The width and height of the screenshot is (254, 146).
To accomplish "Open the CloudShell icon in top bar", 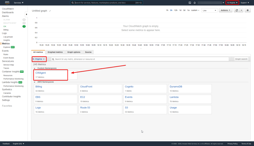I will coord(190,3).
